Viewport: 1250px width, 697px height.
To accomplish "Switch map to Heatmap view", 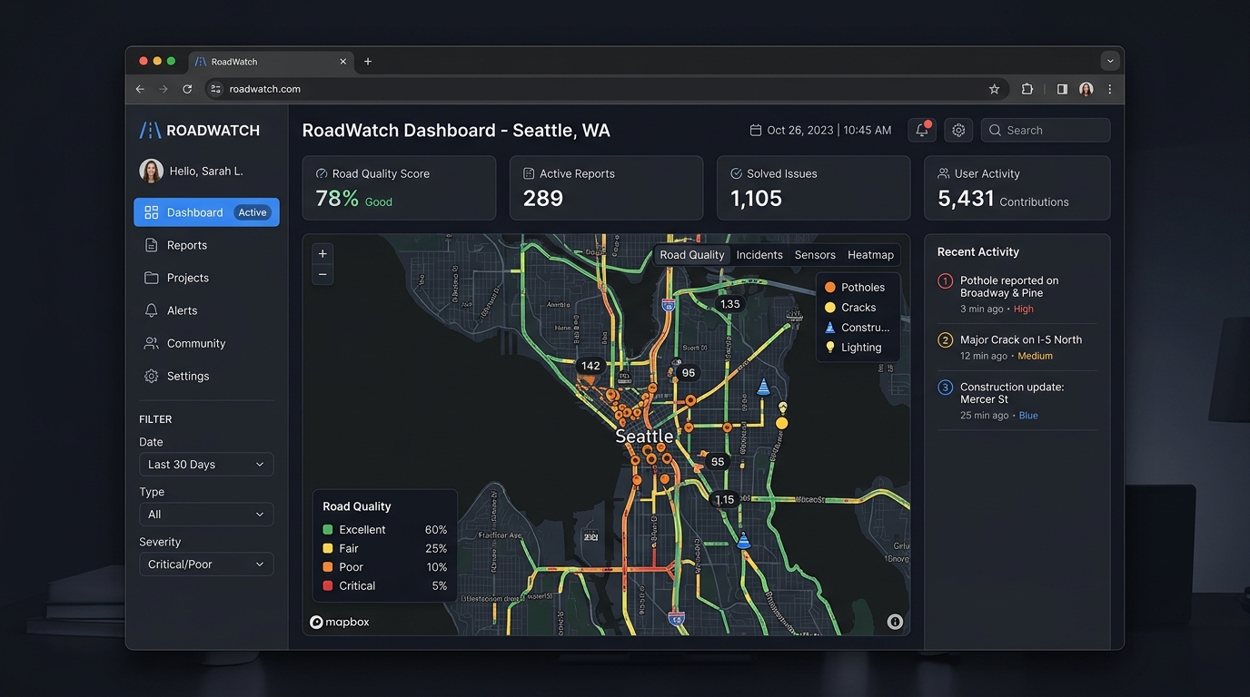I will click(x=870, y=255).
